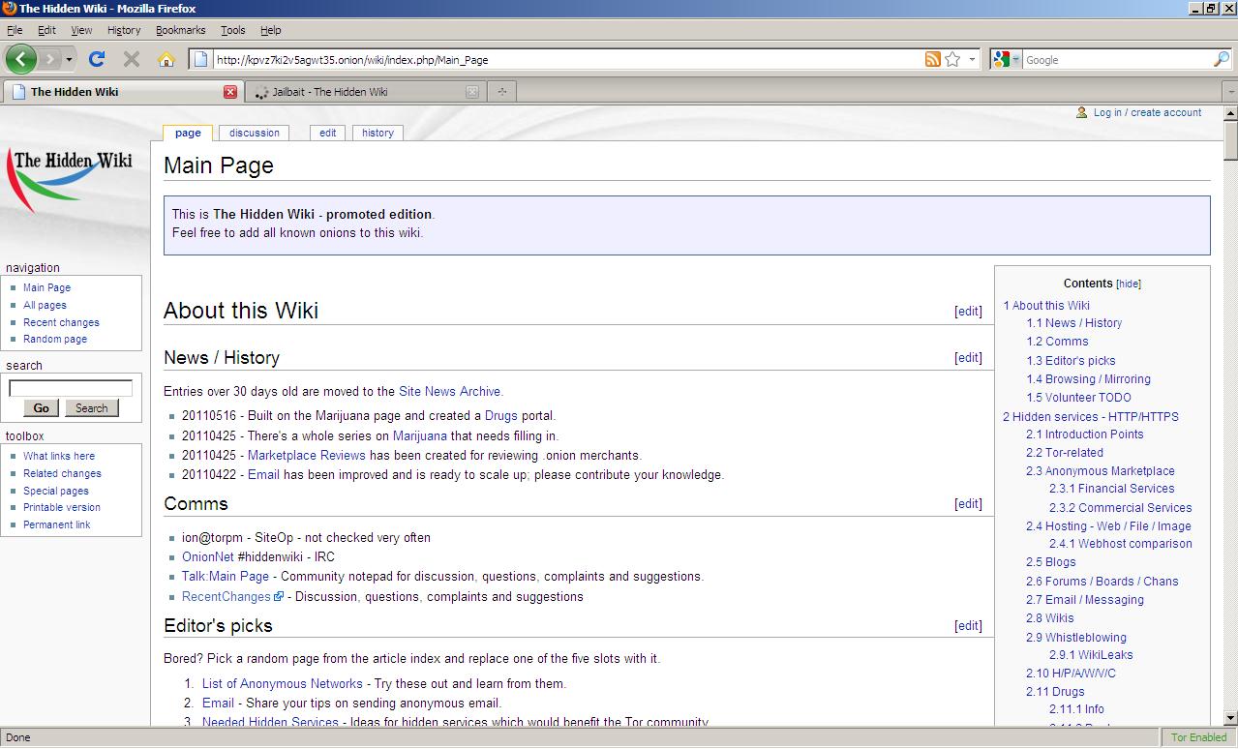
Task: Open the Tools menu
Action: tap(233, 30)
